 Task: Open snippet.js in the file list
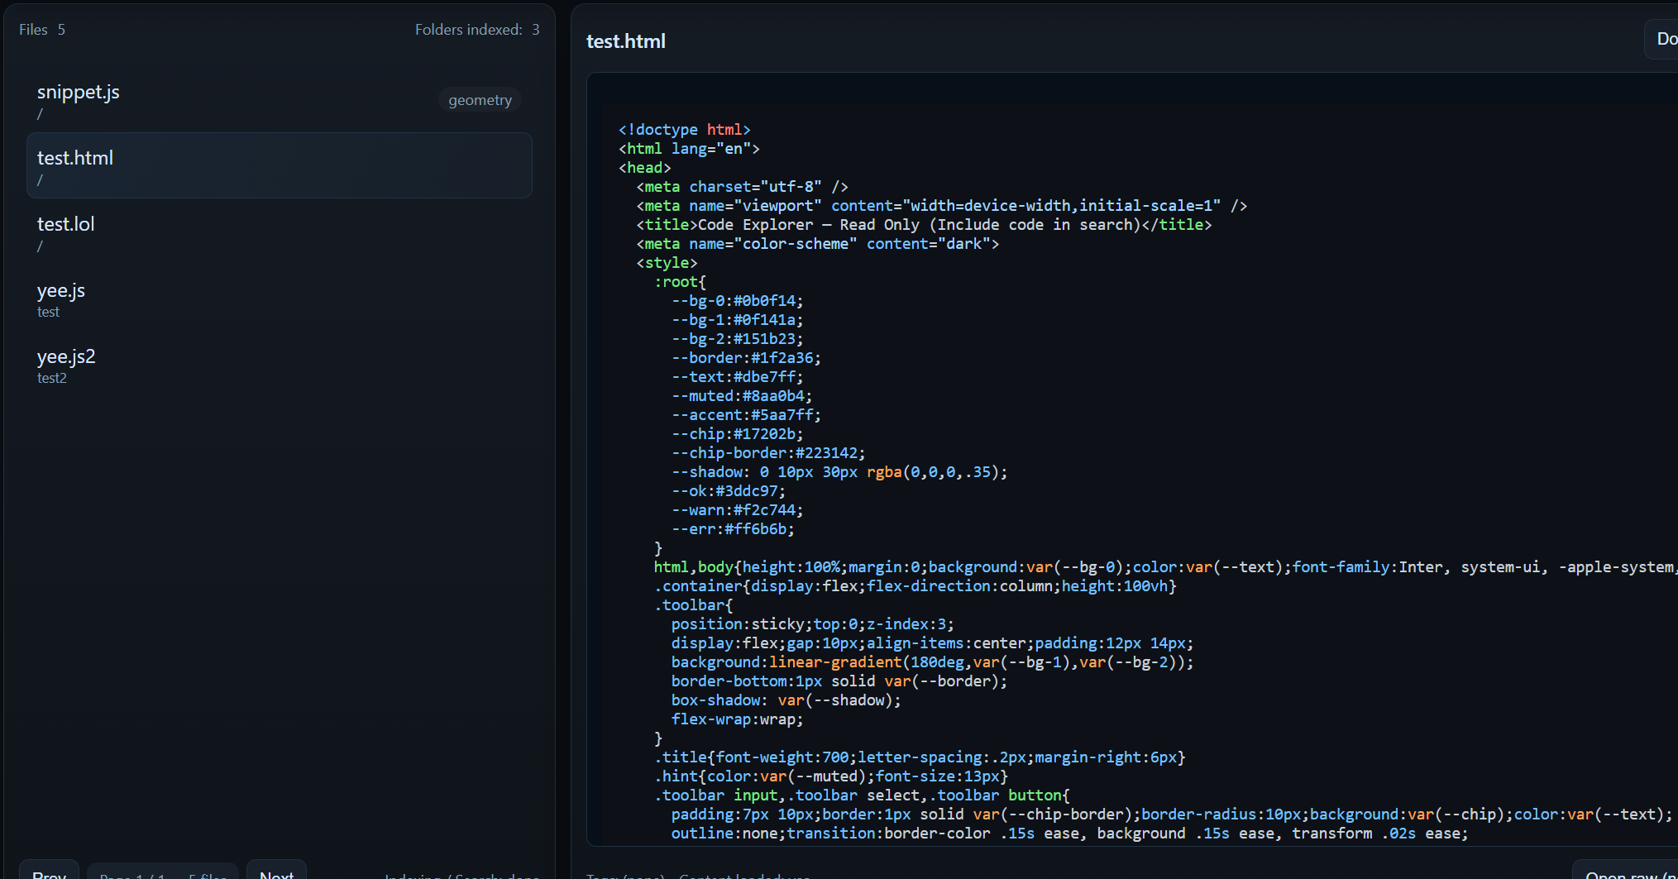click(279, 100)
